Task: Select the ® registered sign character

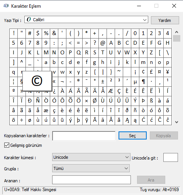Action: 78,82
